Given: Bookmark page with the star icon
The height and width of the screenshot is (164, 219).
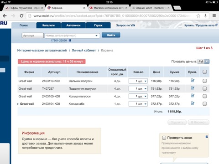Looking at the screenshot, I should pyautogui.click(x=198, y=15).
